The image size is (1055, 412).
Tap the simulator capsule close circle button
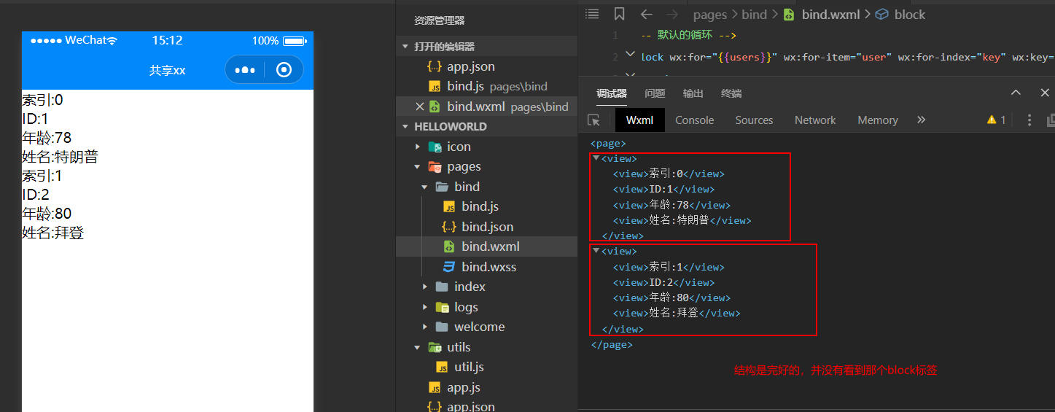click(x=284, y=69)
